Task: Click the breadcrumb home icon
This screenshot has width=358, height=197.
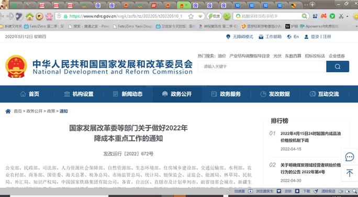Action: pos(8,111)
